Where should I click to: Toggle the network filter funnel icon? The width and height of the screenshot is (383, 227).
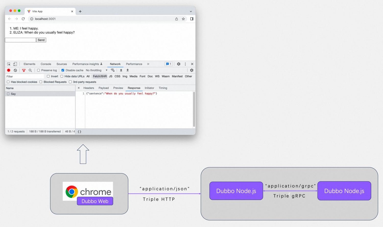pos(24,70)
